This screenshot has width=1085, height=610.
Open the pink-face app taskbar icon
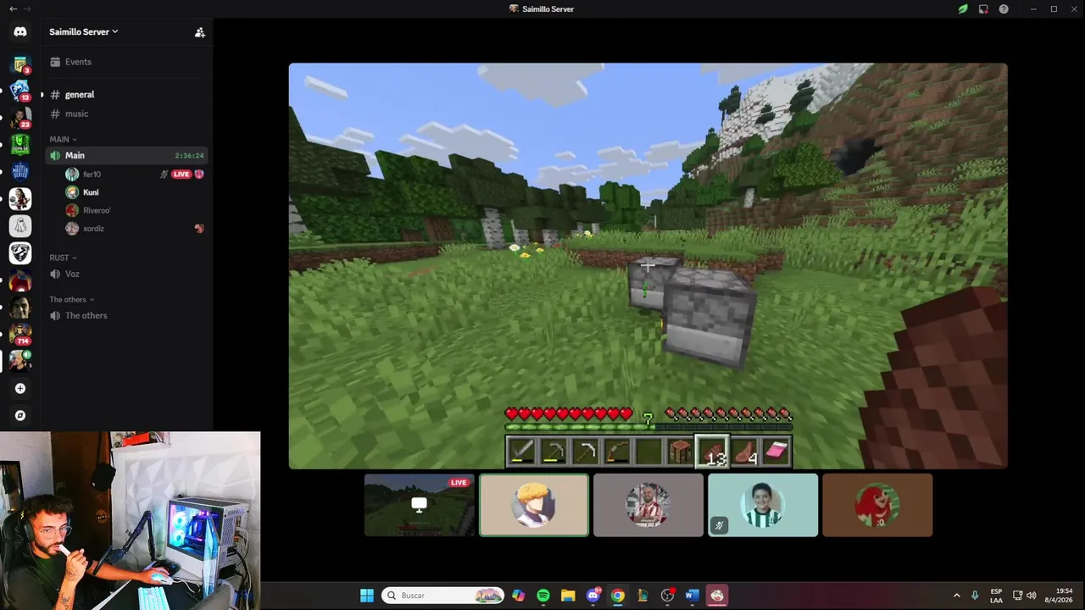(x=717, y=596)
